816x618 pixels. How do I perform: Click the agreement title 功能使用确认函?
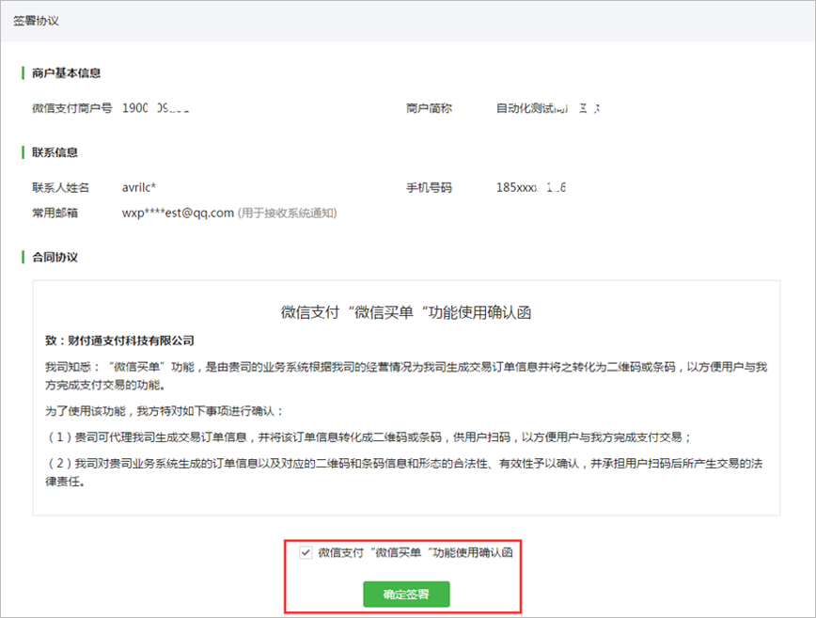(x=406, y=312)
